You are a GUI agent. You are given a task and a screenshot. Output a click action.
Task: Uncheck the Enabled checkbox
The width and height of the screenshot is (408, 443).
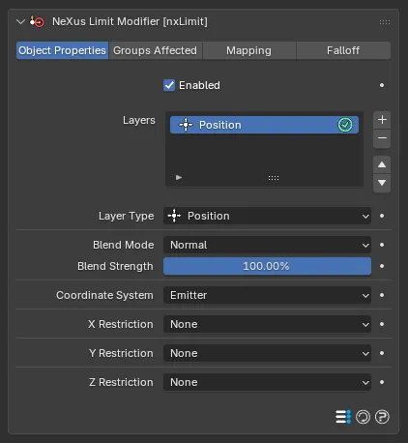(169, 85)
